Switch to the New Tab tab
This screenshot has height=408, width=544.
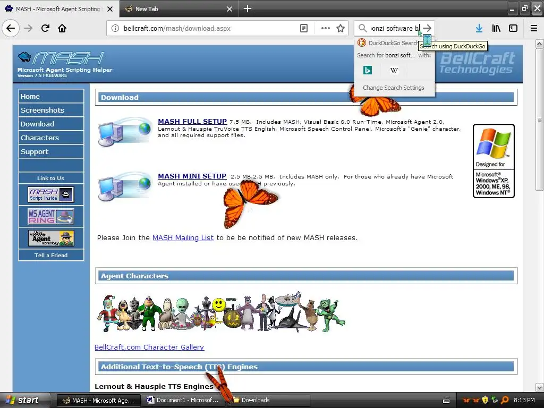(178, 8)
